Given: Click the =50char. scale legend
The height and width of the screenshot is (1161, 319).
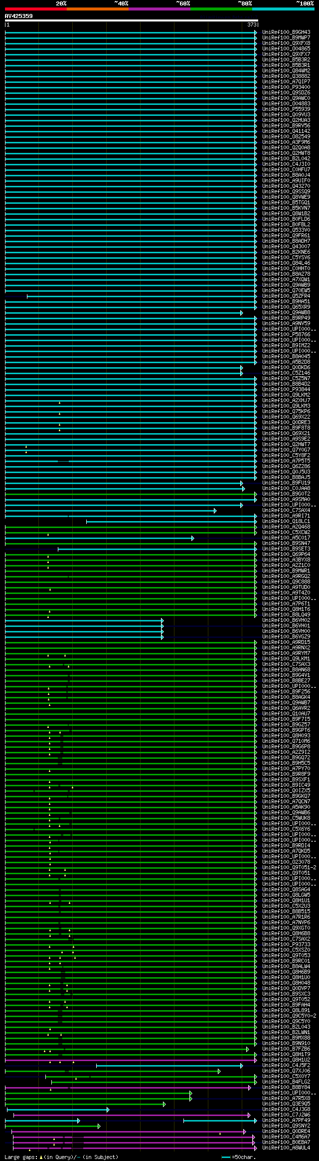Looking at the screenshot, I should (239, 1157).
